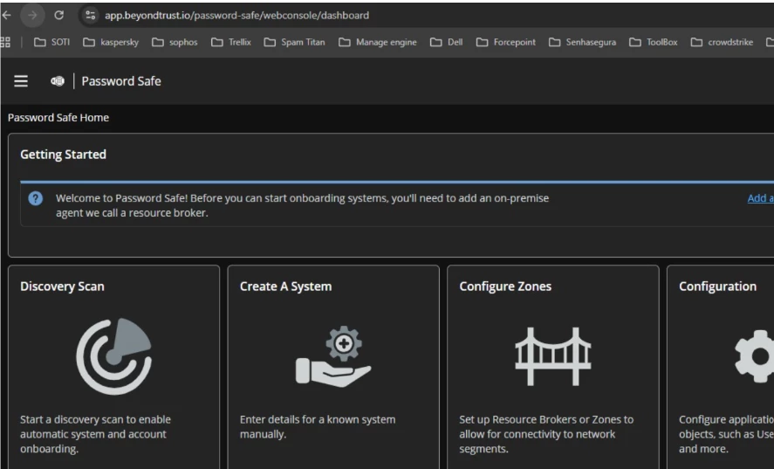Screen dimensions: 774x469
Task: Click the Discovery Scan radar icon
Action: tap(114, 355)
